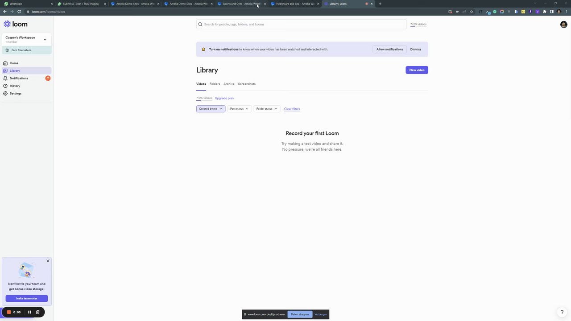
Task: Click the Earn free videos banner
Action: tap(27, 50)
